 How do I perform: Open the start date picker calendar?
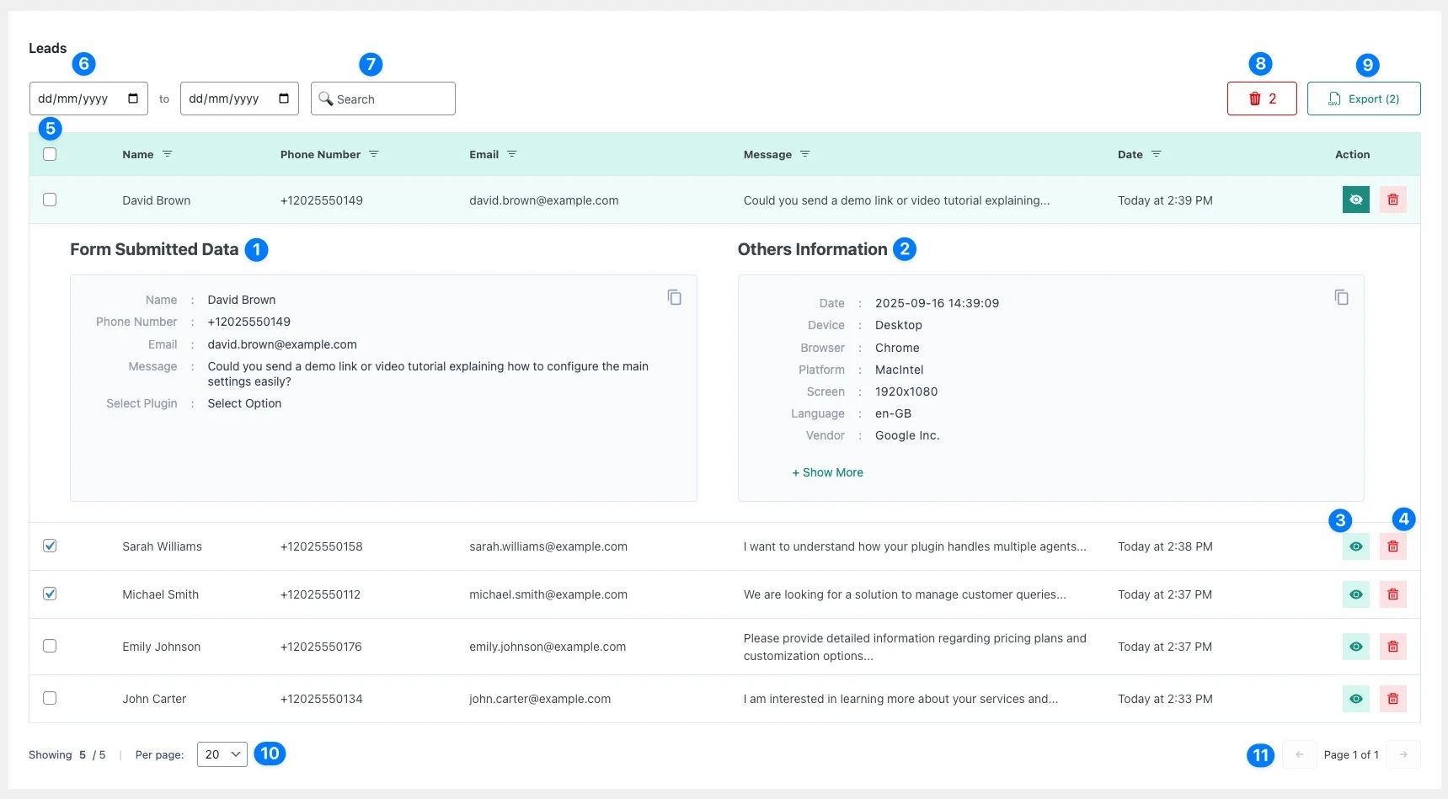click(x=133, y=99)
